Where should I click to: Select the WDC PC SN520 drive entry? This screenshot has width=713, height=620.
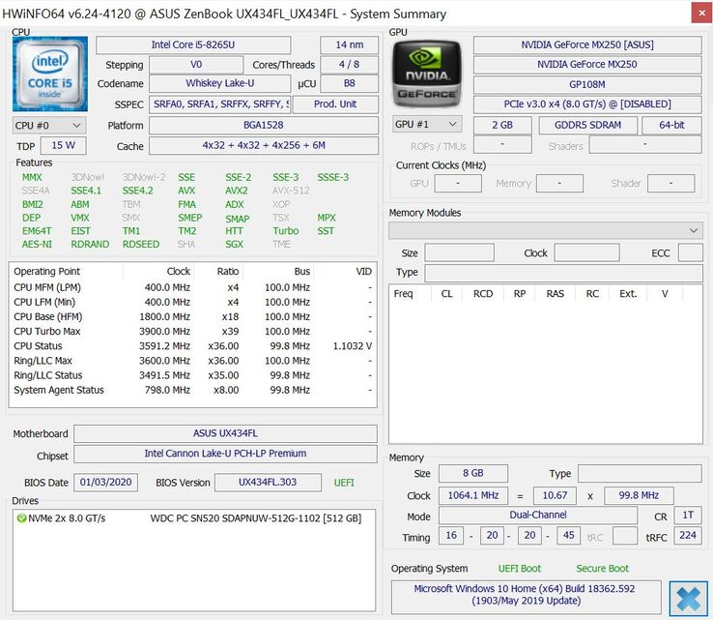[255, 518]
